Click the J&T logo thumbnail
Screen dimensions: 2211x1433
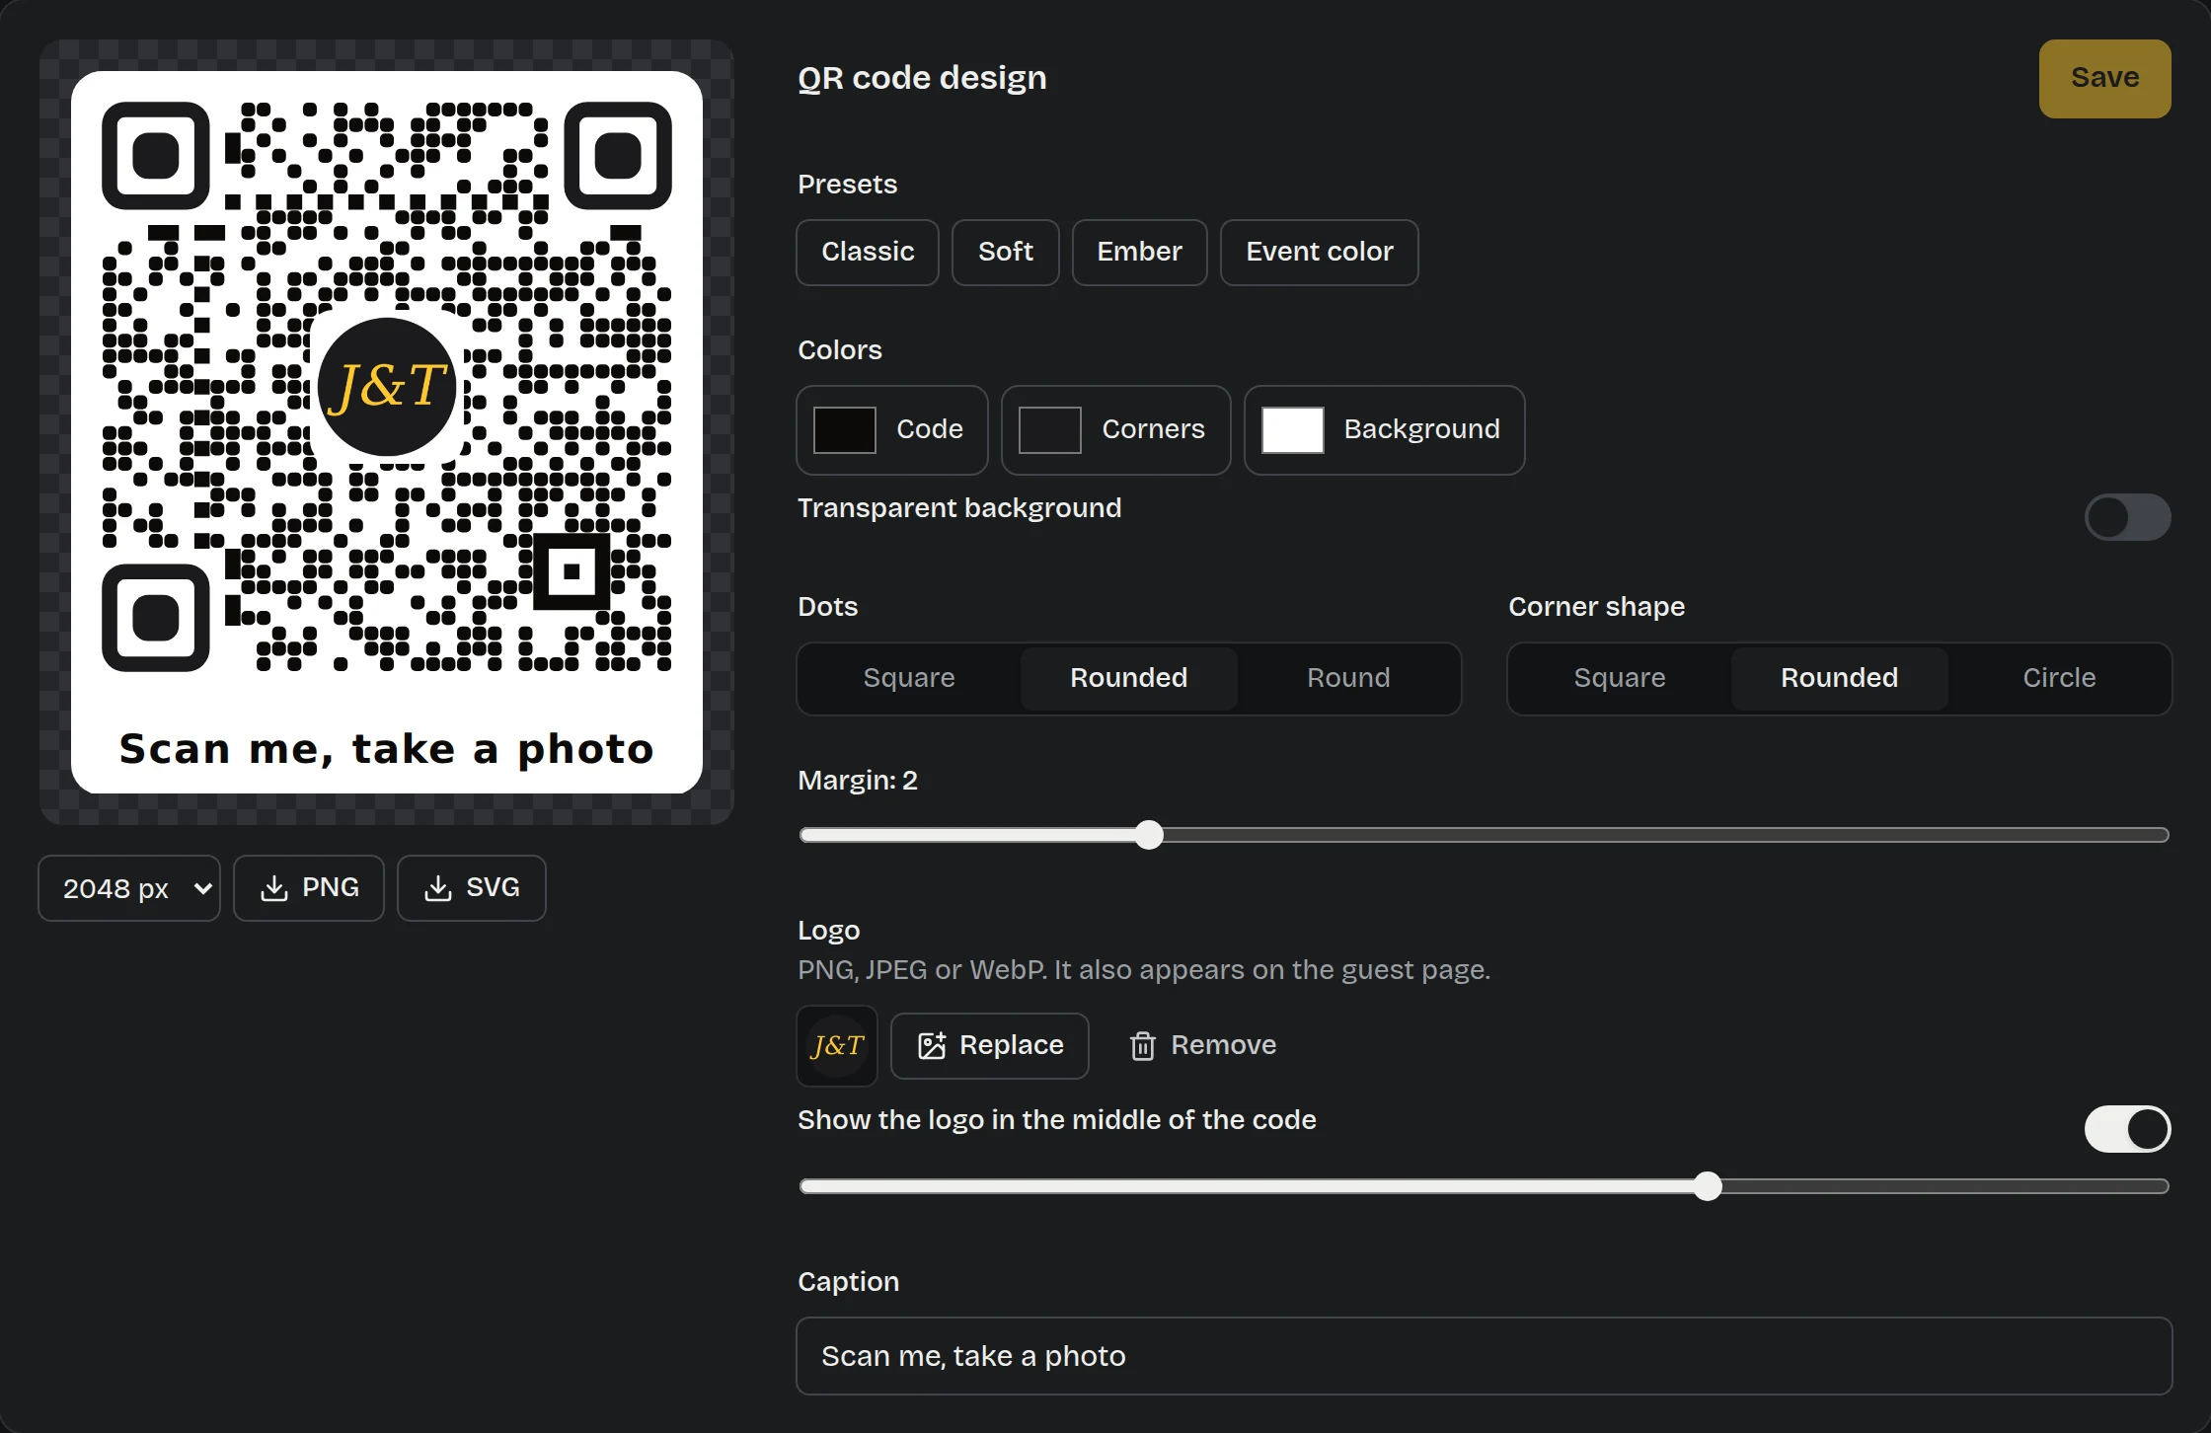coord(837,1046)
